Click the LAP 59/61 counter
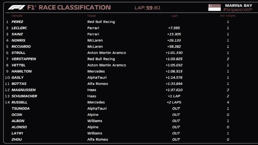Screen dimensions: 258x145 147,8
